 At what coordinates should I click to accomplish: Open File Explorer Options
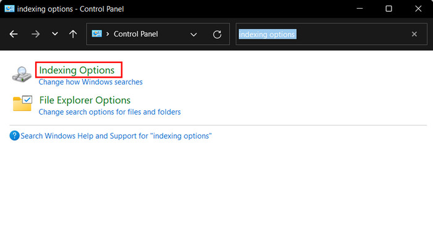click(85, 100)
